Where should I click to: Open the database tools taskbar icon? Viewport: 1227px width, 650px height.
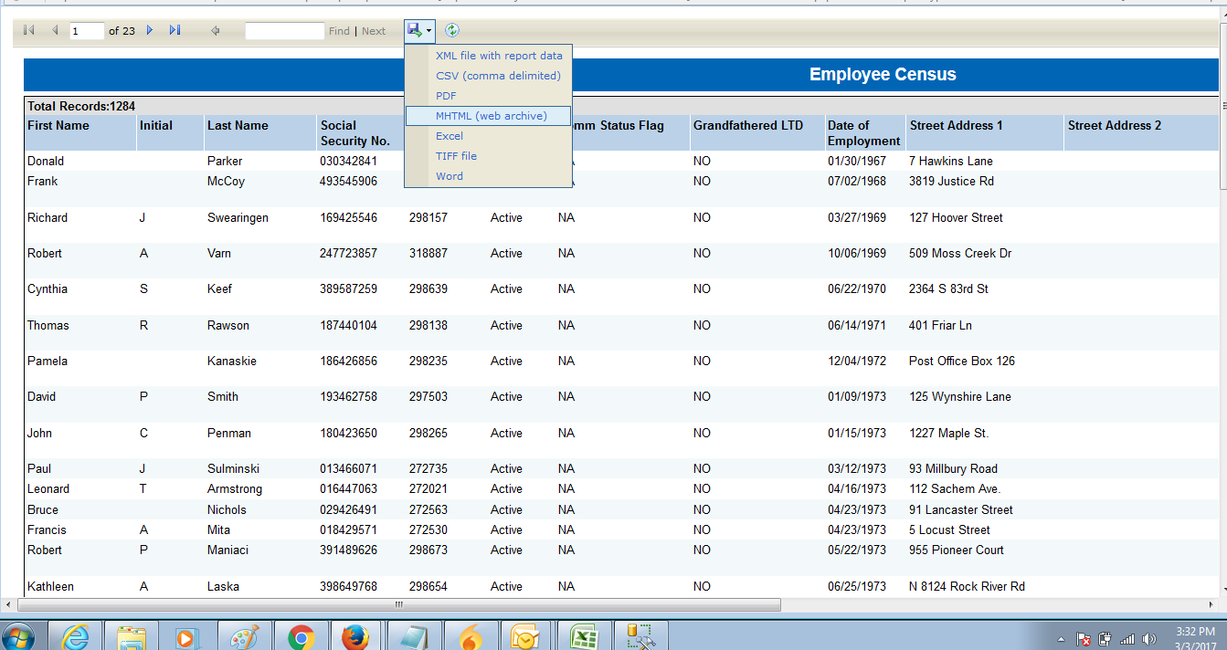point(641,636)
